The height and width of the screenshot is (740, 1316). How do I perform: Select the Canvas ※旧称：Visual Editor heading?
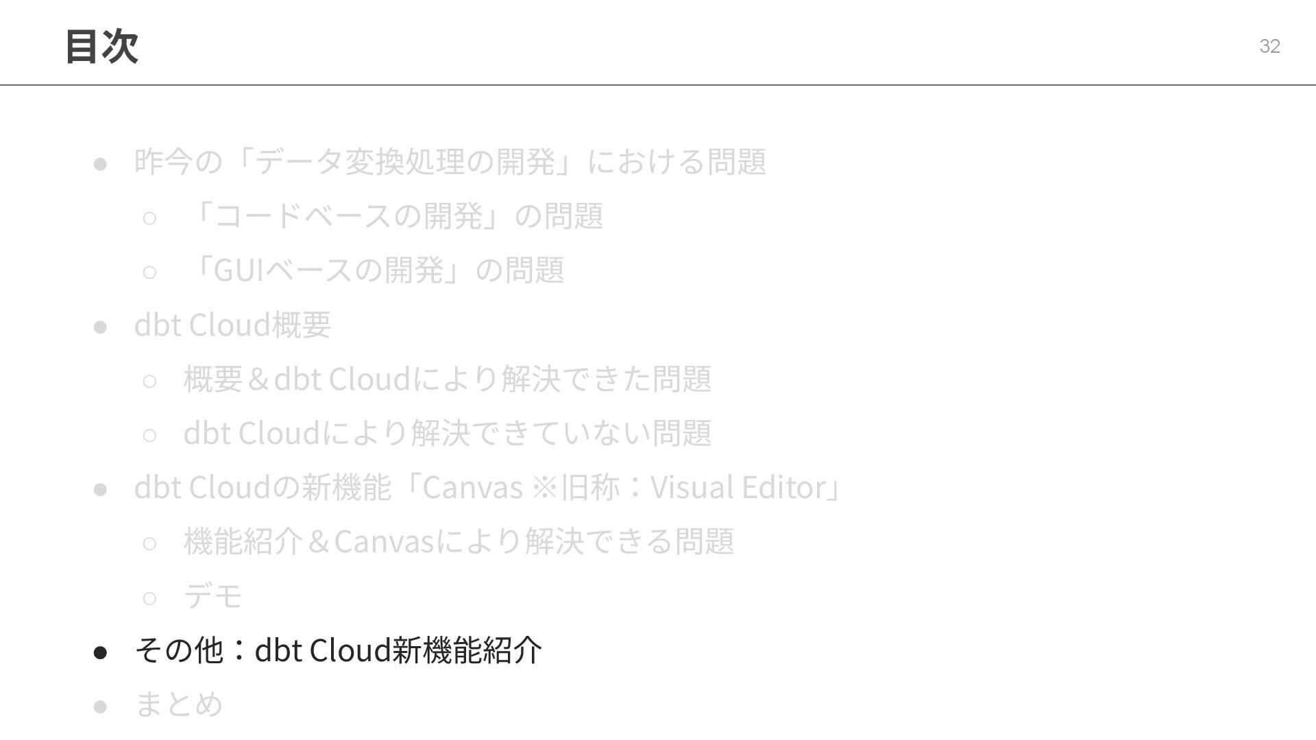click(x=488, y=487)
